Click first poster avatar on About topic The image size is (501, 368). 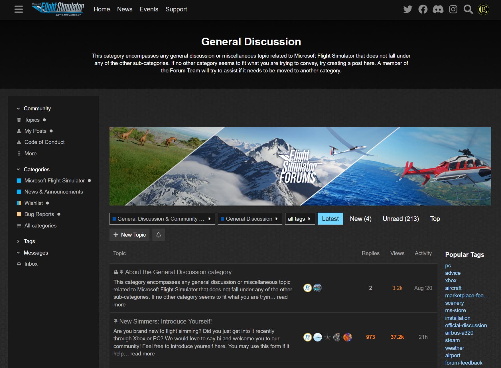point(307,288)
